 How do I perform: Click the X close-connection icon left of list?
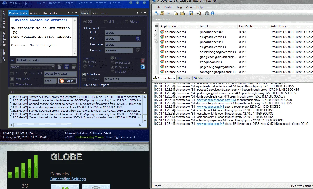[x=156, y=35]
